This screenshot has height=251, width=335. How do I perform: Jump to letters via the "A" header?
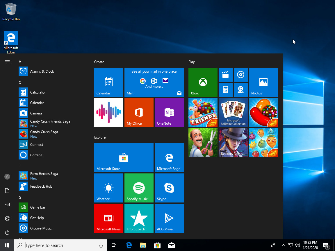tap(20, 62)
